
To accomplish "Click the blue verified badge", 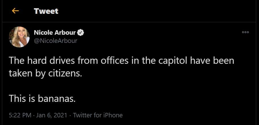I will 81,33.
